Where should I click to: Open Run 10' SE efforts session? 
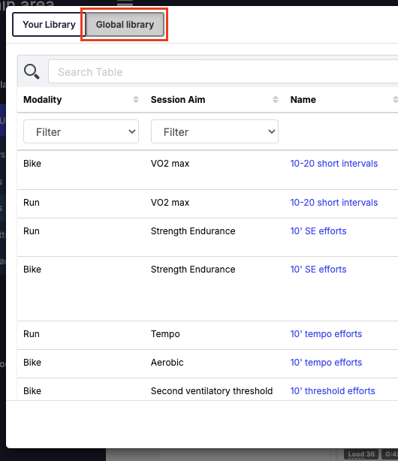click(x=318, y=231)
